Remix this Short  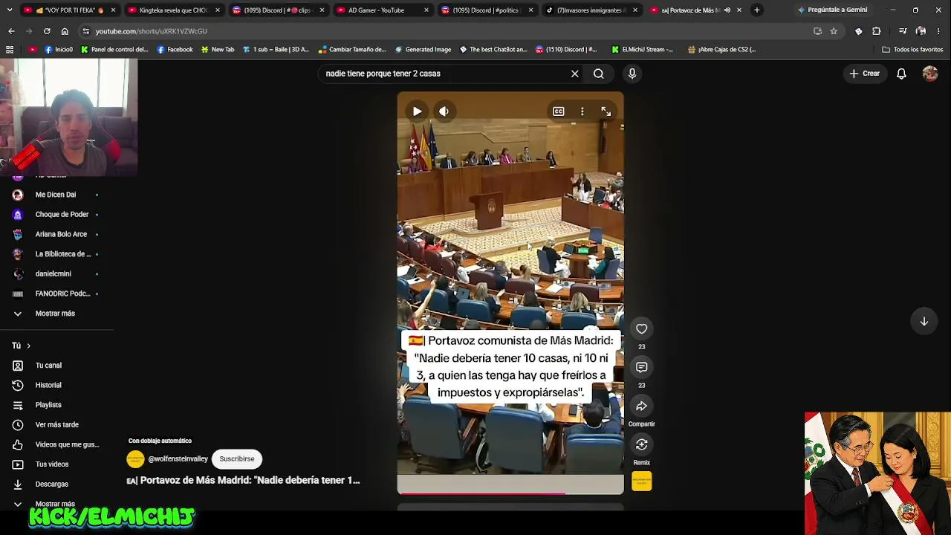(641, 444)
